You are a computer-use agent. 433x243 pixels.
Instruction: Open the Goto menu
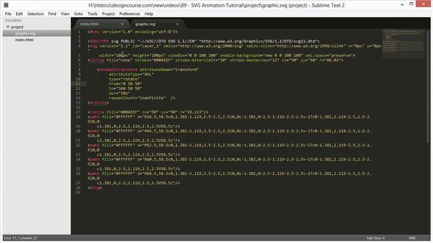pos(78,13)
